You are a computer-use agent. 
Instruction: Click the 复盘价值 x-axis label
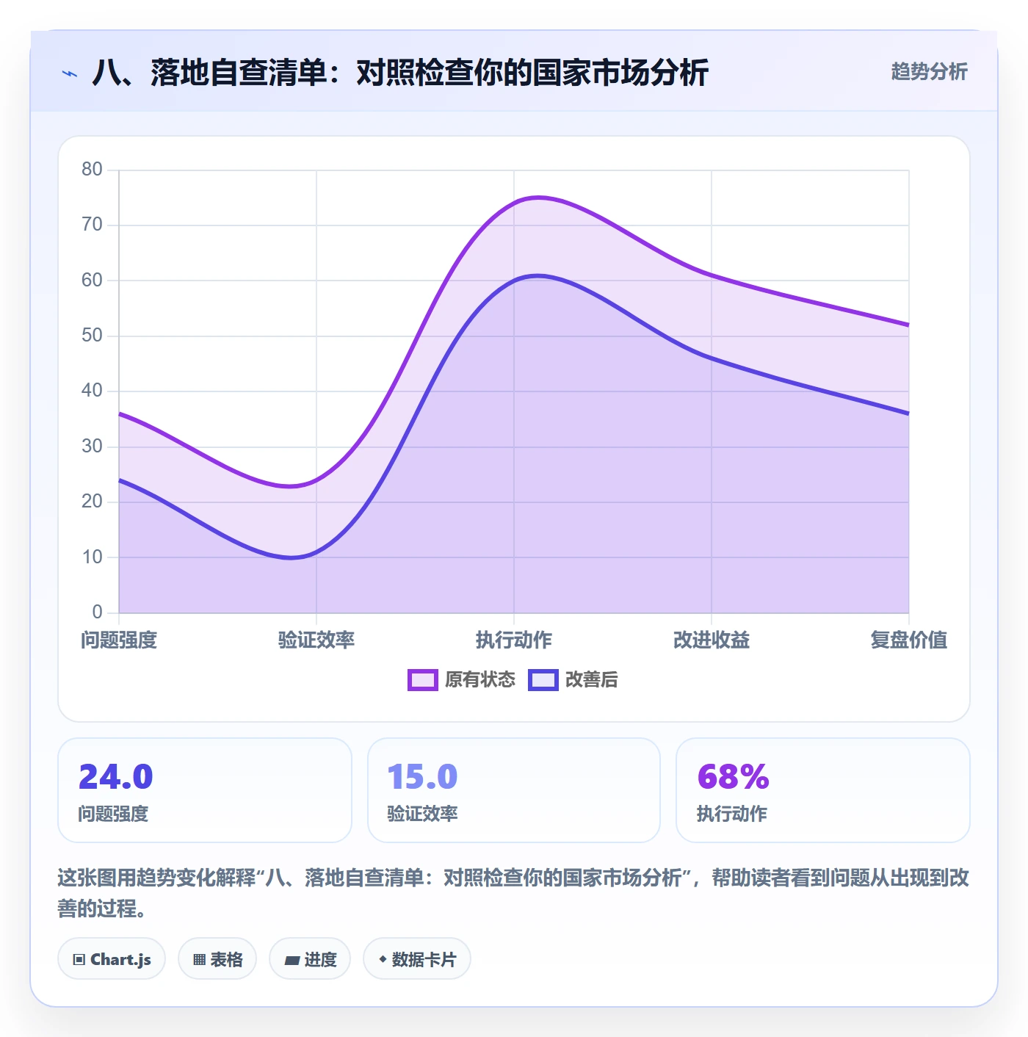909,640
